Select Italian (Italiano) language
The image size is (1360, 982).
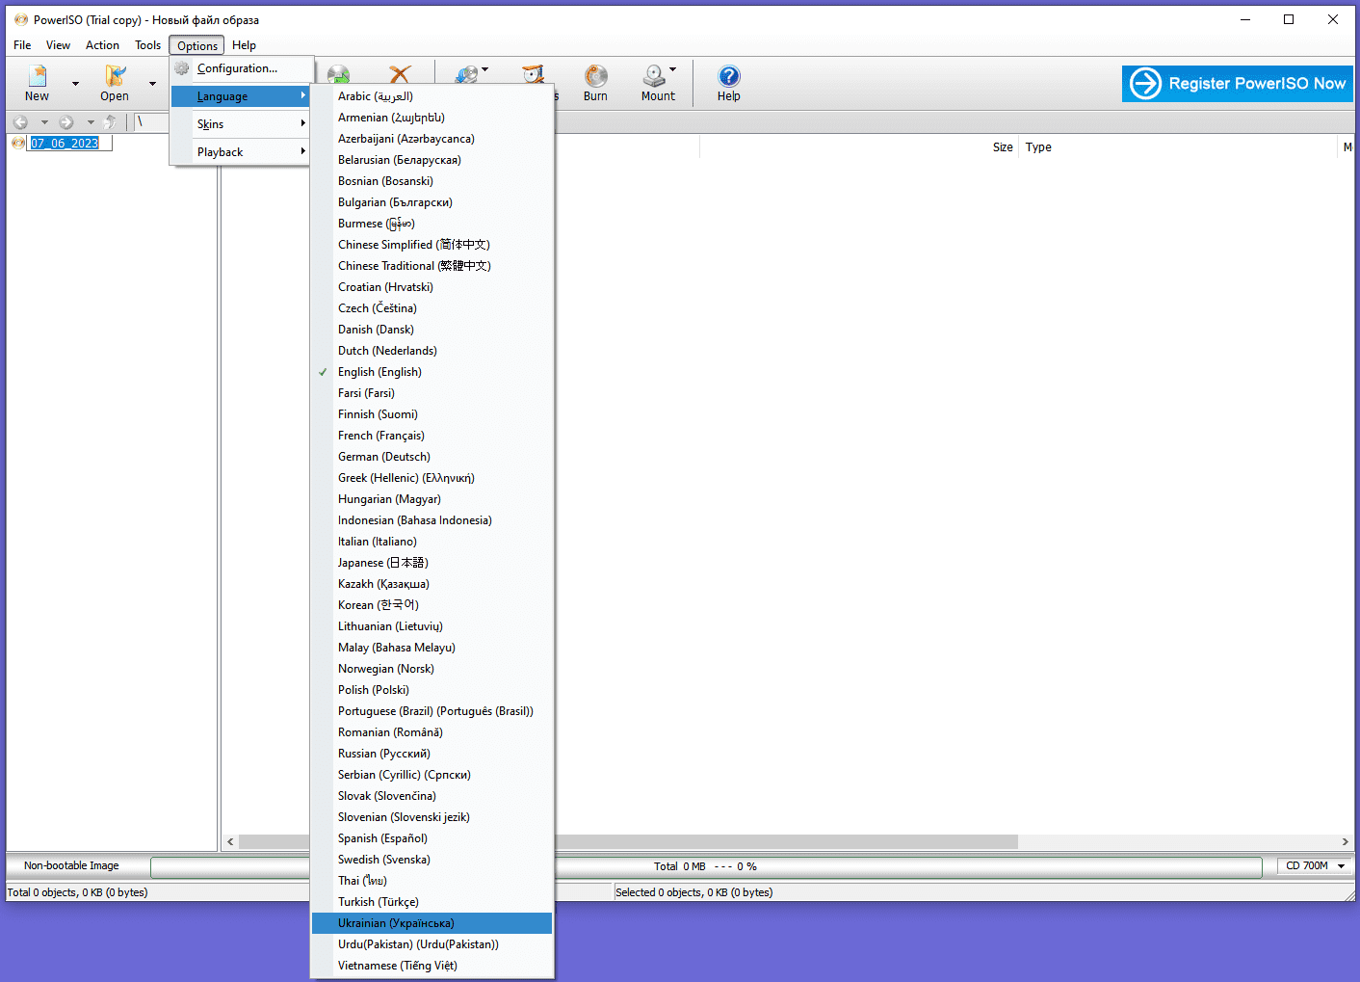point(432,542)
